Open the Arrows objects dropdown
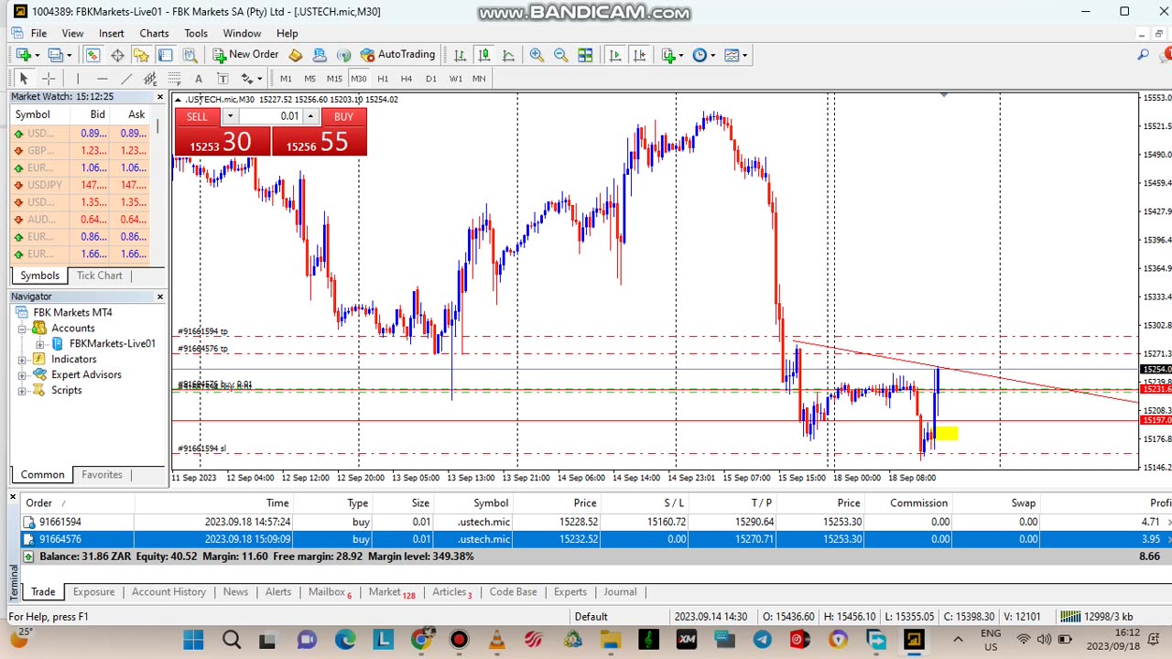This screenshot has width=1172, height=659. (x=251, y=79)
